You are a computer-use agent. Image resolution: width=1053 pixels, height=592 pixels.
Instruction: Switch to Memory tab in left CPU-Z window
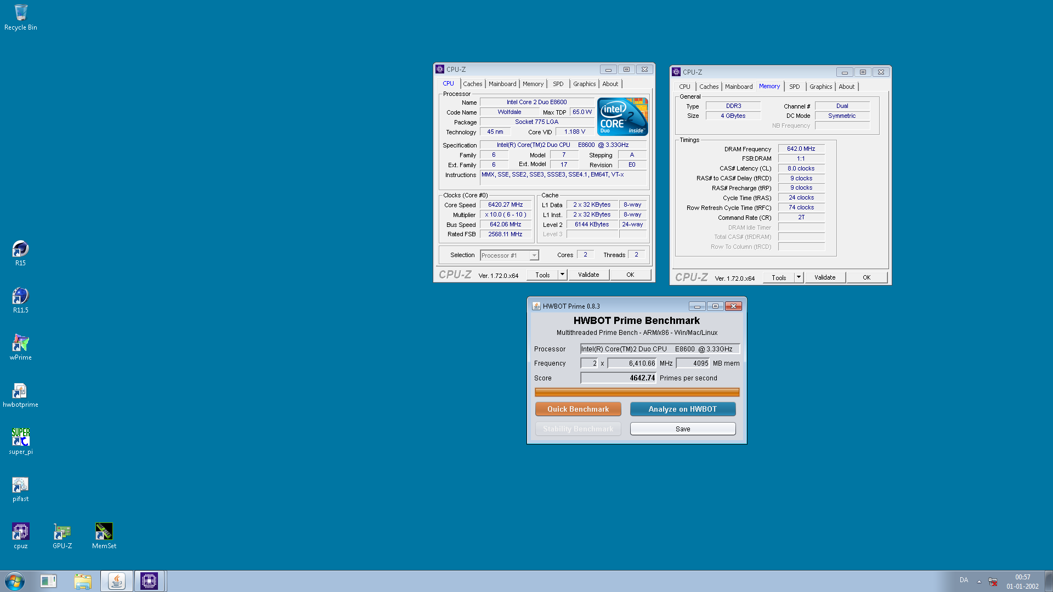tap(533, 84)
